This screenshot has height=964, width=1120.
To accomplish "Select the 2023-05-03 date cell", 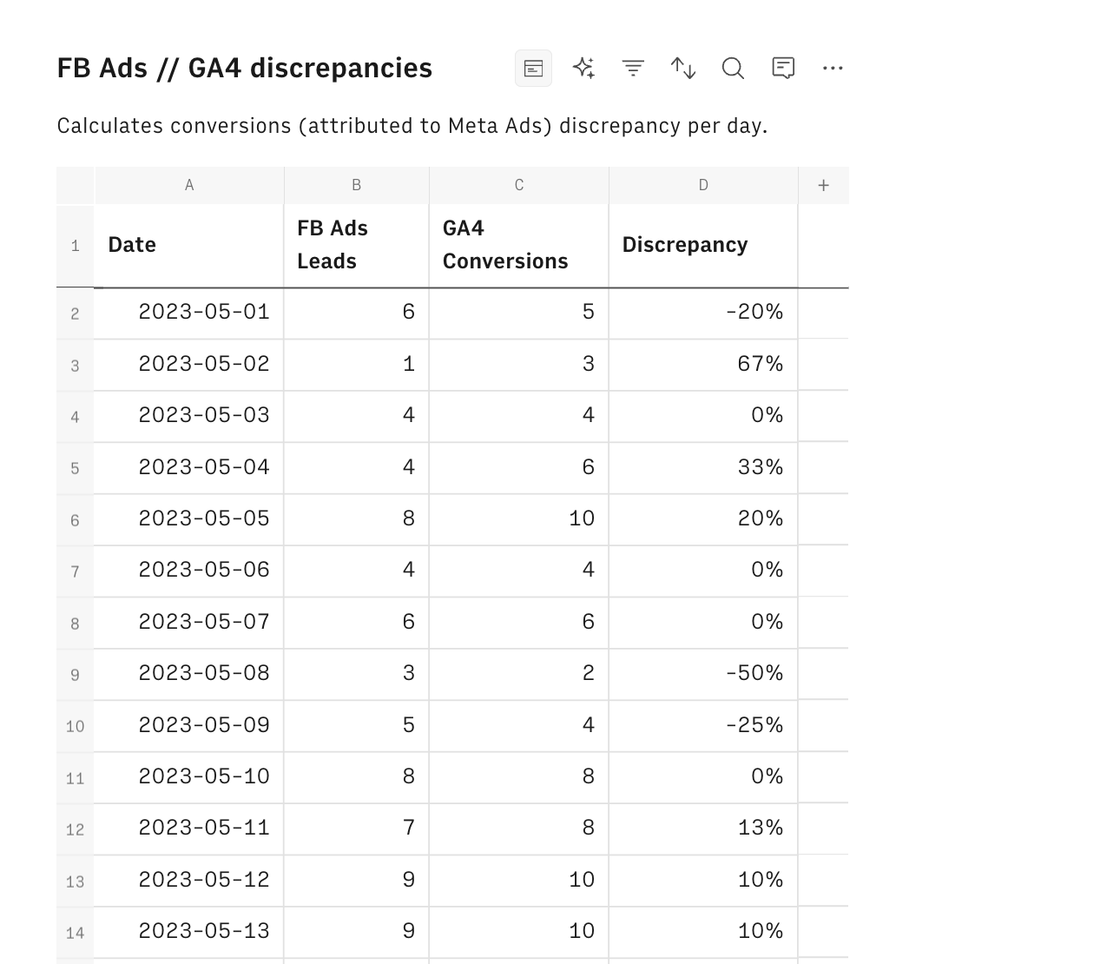I will point(189,416).
